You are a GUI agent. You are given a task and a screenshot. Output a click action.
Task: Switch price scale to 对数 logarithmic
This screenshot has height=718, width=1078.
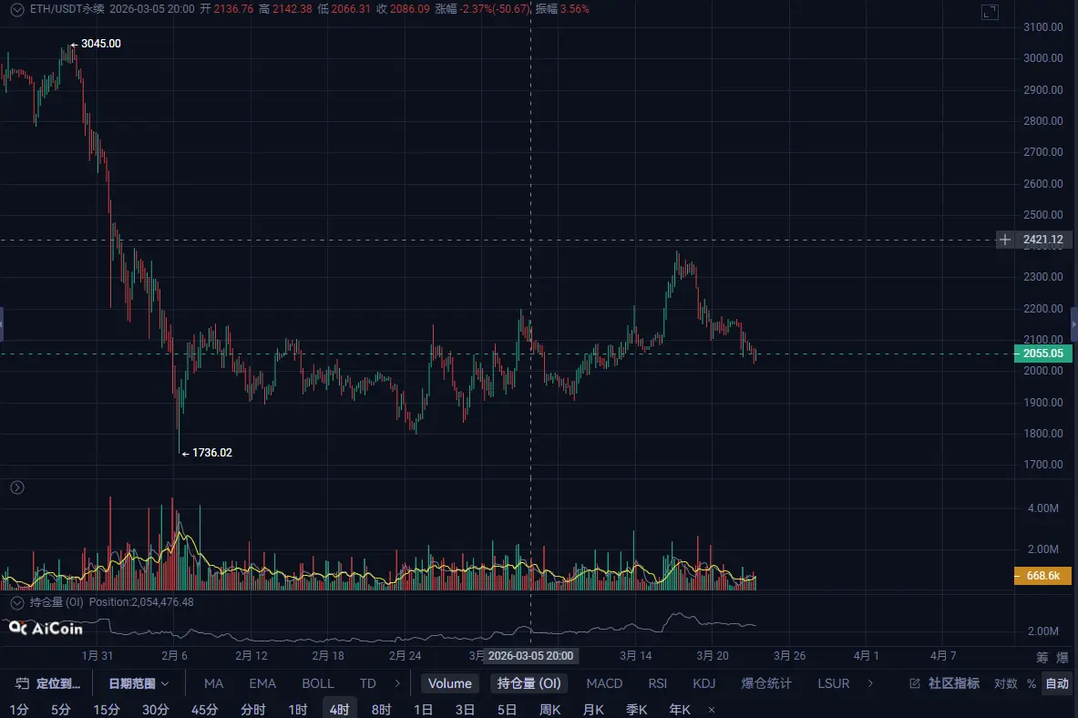coord(1005,683)
